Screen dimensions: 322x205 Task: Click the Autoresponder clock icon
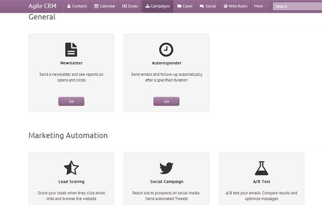click(x=166, y=50)
